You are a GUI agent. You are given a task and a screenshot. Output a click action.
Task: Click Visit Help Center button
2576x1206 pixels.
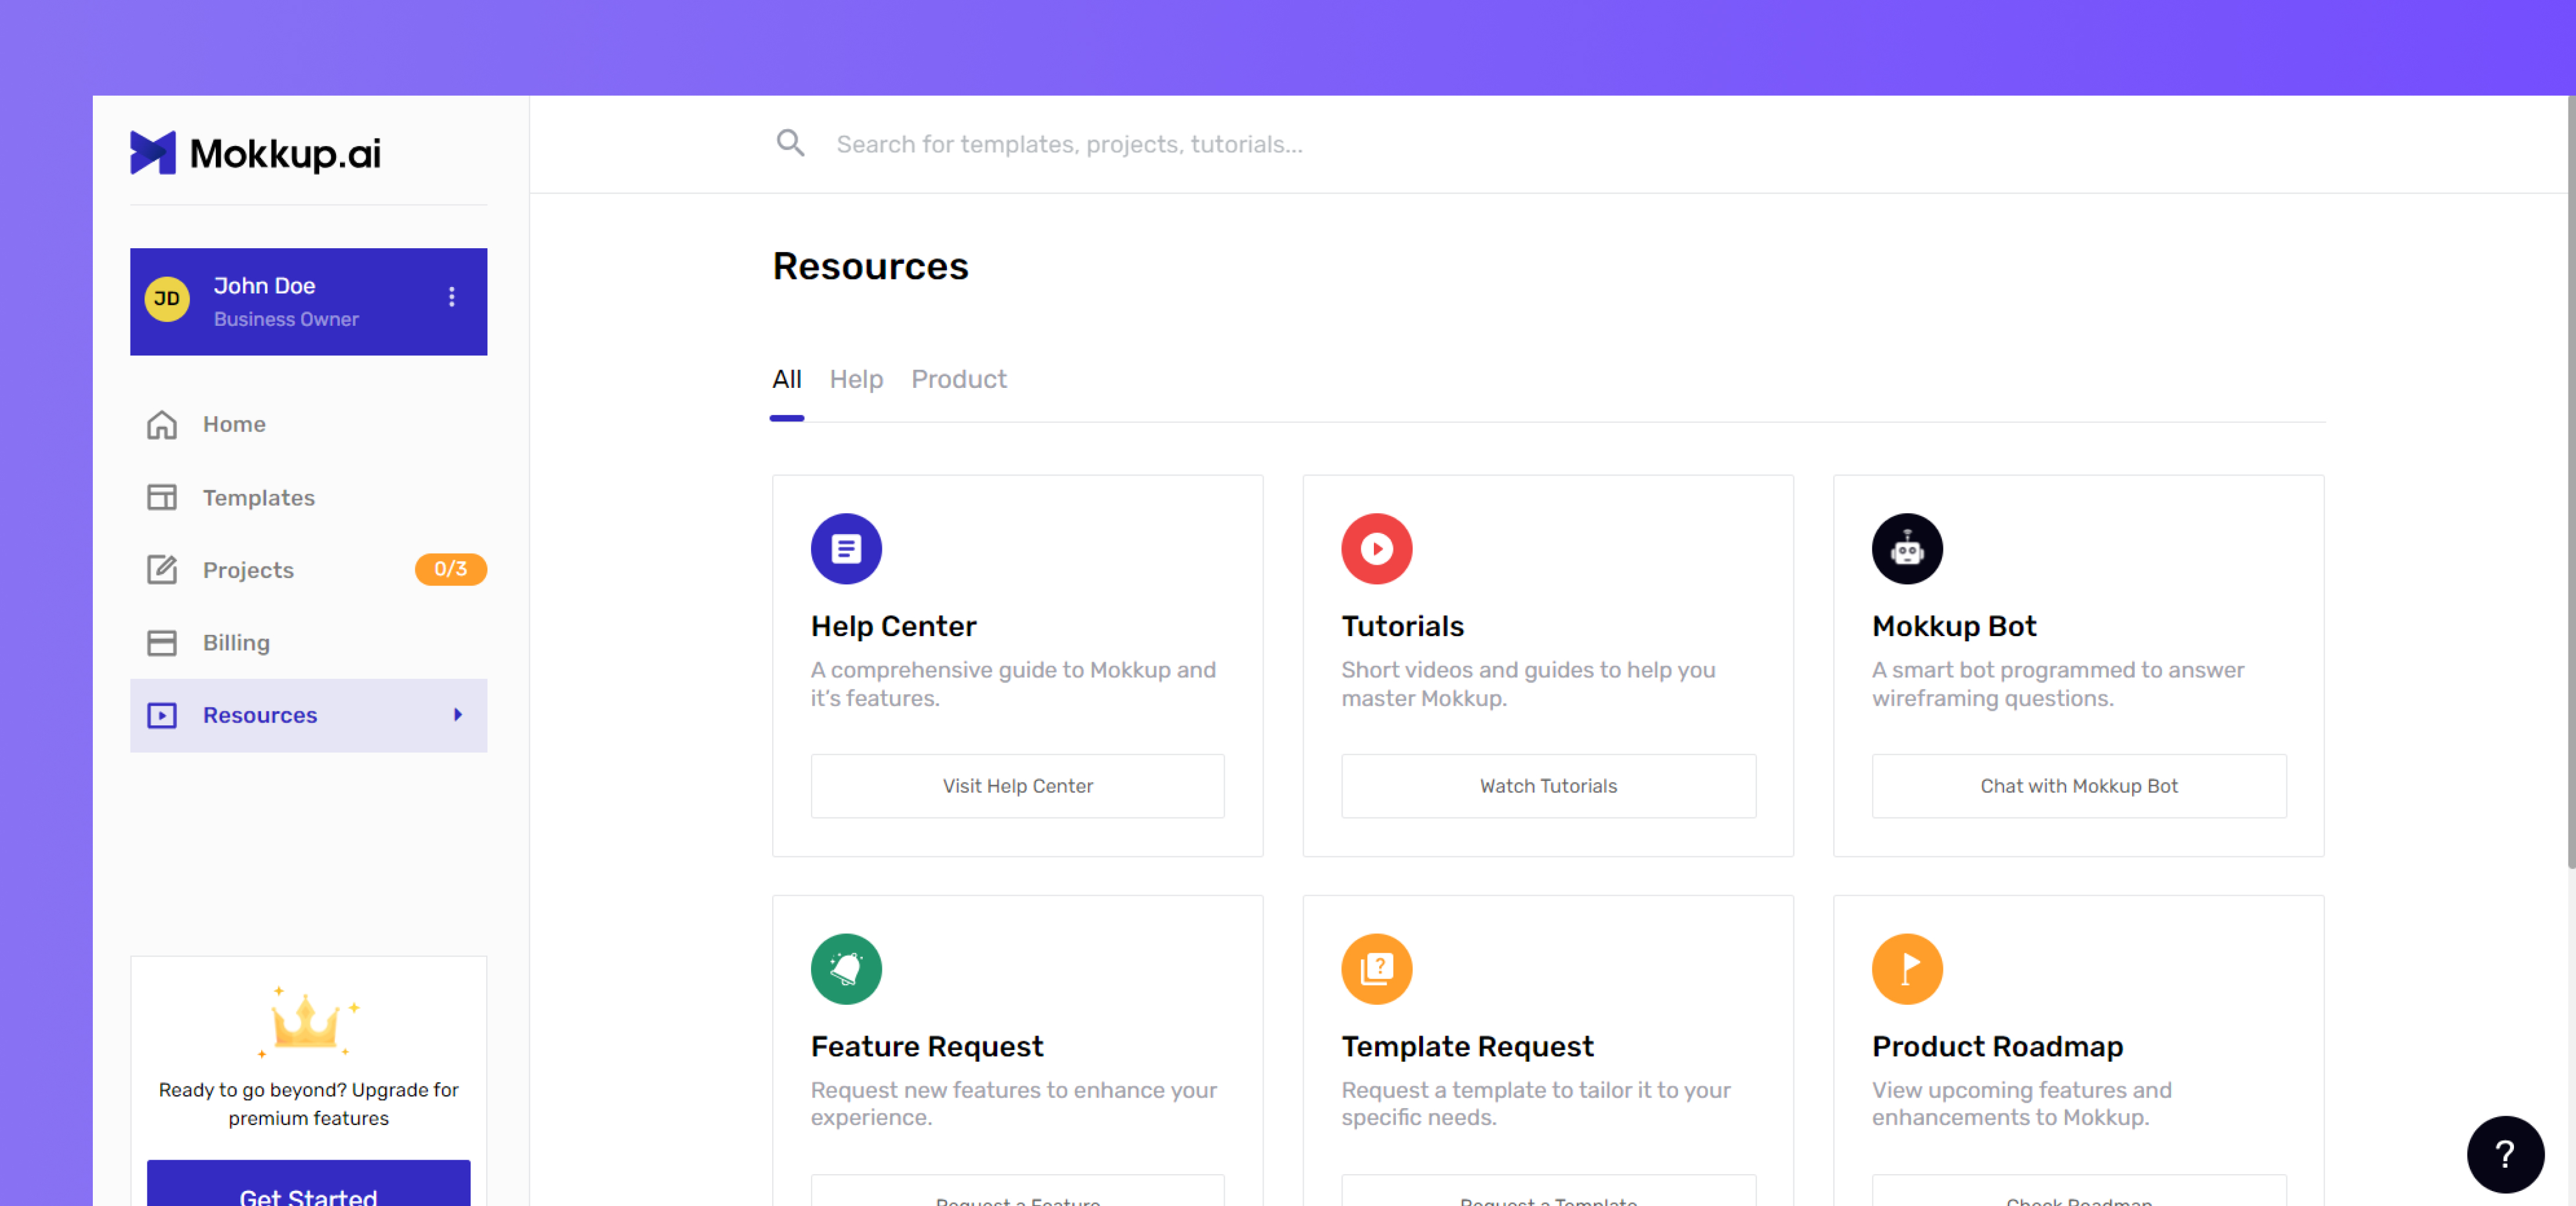coord(1017,786)
